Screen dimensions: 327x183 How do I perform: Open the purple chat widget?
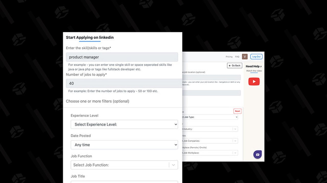point(258,155)
